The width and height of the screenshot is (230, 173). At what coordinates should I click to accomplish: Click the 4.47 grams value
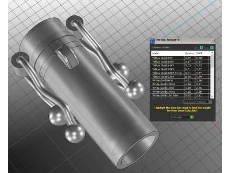[188, 62]
